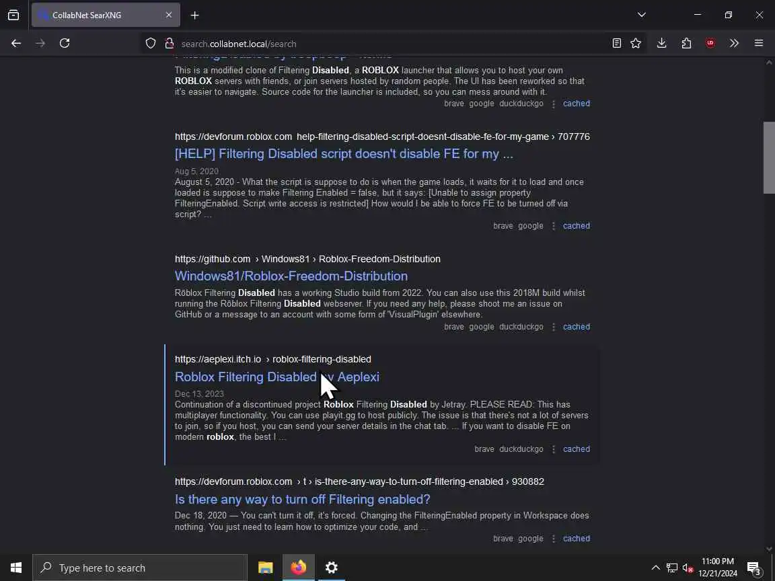The width and height of the screenshot is (775, 581).
Task: Select the Firefox taskbar icon
Action: [299, 568]
